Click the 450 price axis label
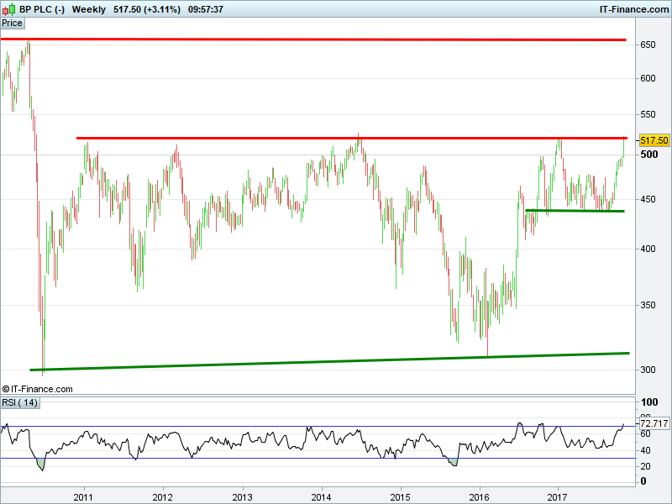This screenshot has height=504, width=672. point(648,199)
